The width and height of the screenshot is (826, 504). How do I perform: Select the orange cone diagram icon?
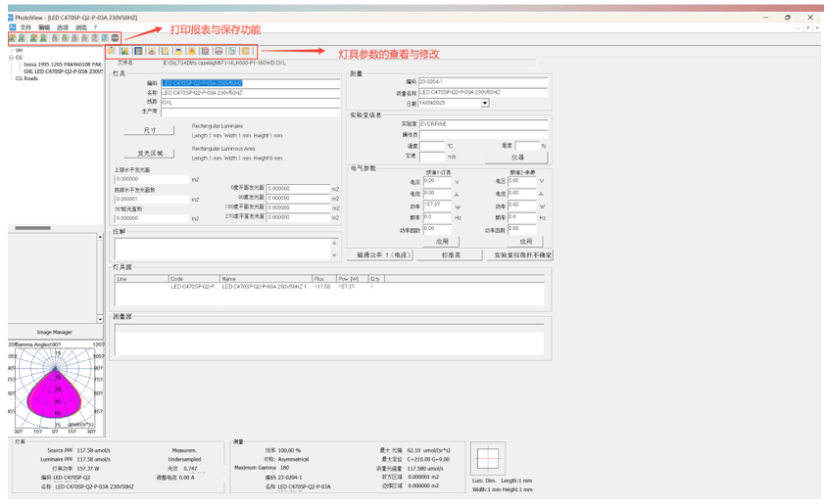192,51
